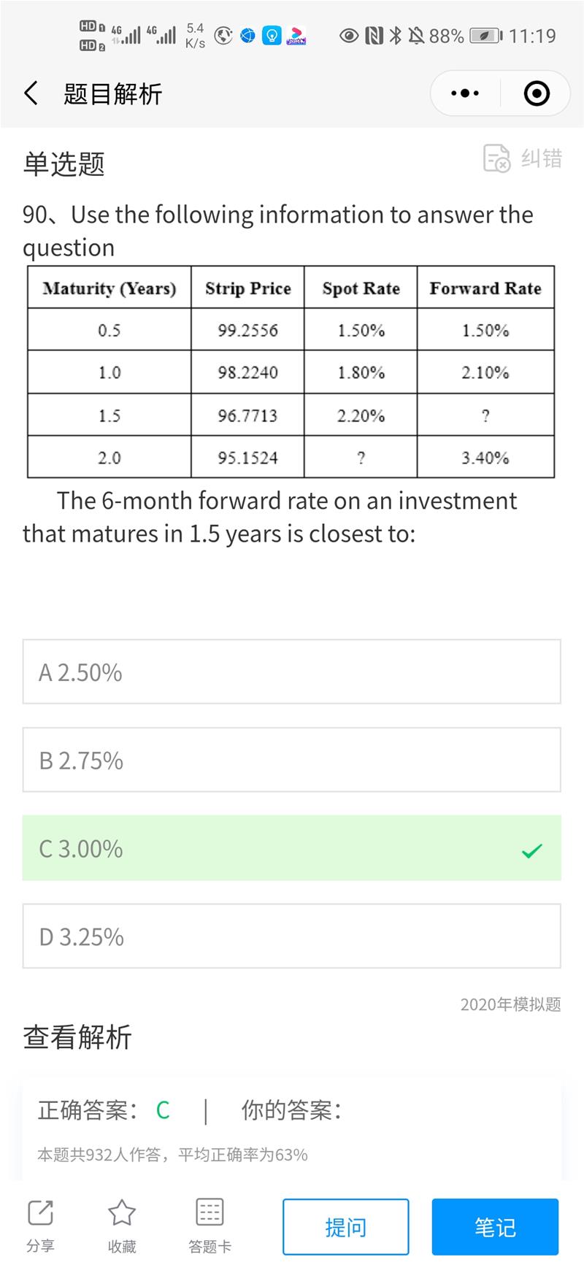Tap the 收藏 star icon
This screenshot has height=1265, width=584.
pyautogui.click(x=122, y=1213)
